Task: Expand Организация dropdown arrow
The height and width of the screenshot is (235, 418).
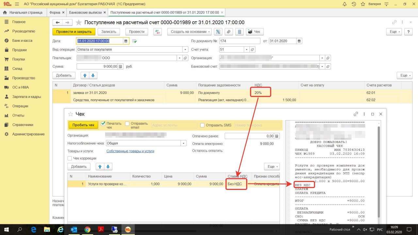Action: [322, 58]
